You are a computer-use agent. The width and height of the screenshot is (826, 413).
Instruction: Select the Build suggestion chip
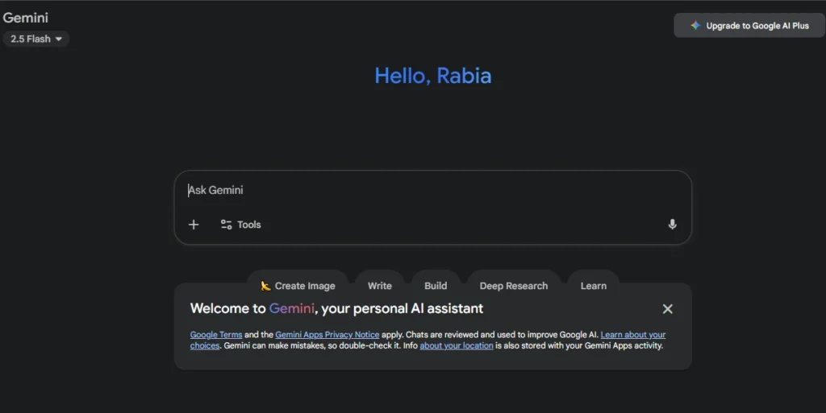(x=436, y=286)
